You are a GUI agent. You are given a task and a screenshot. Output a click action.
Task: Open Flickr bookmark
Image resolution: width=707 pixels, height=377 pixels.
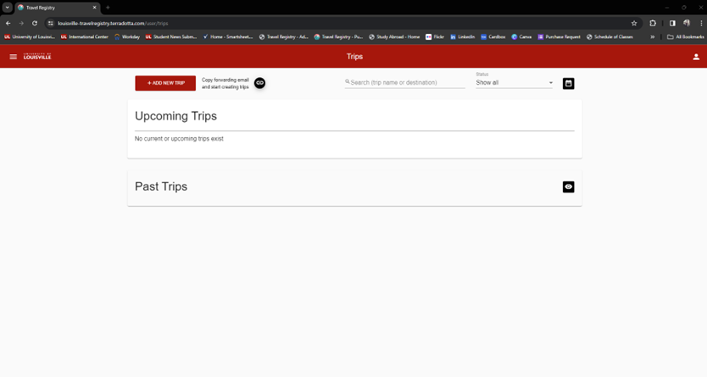[435, 37]
